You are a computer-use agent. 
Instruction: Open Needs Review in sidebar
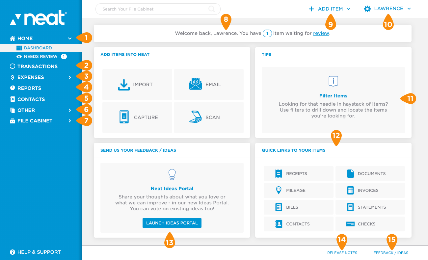41,57
